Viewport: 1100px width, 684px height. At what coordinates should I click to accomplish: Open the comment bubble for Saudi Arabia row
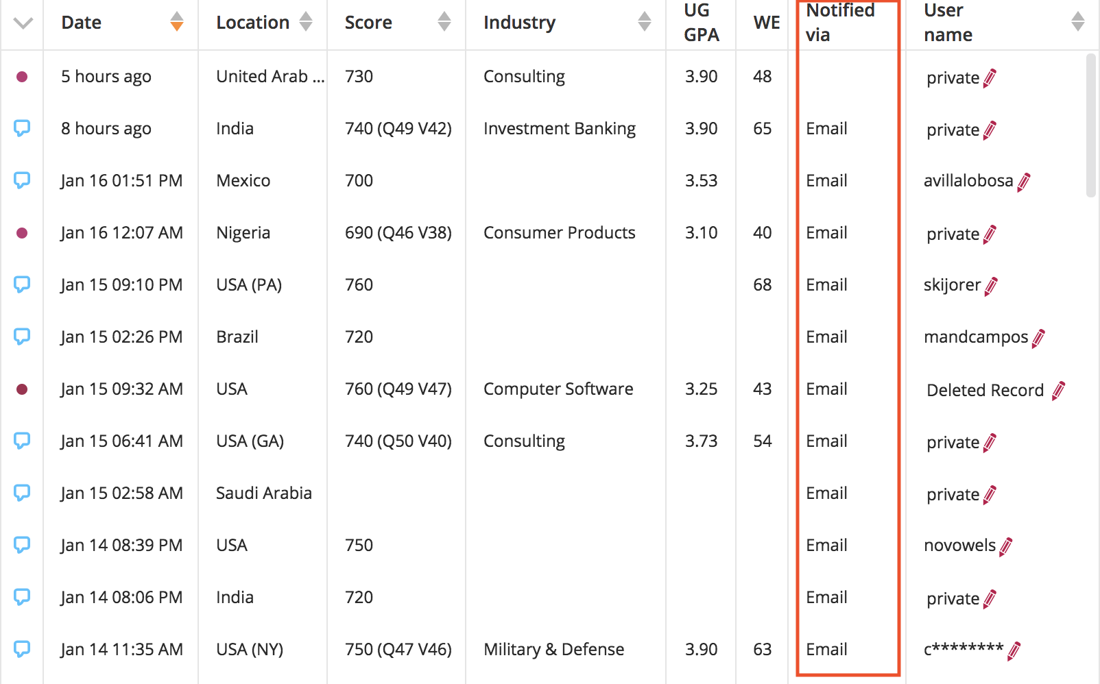pyautogui.click(x=22, y=493)
